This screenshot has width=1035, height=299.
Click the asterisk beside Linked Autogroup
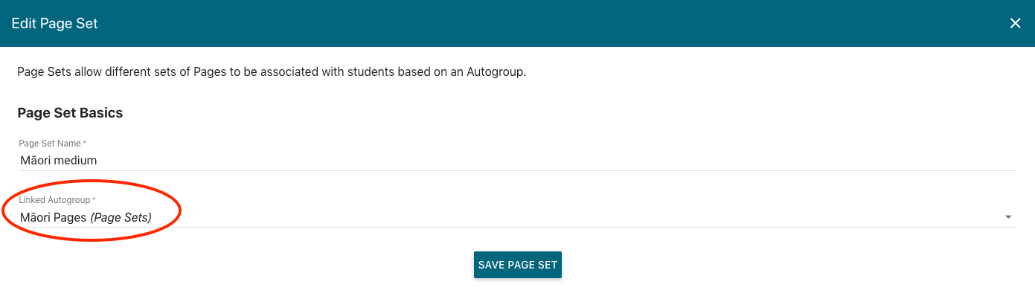click(94, 200)
